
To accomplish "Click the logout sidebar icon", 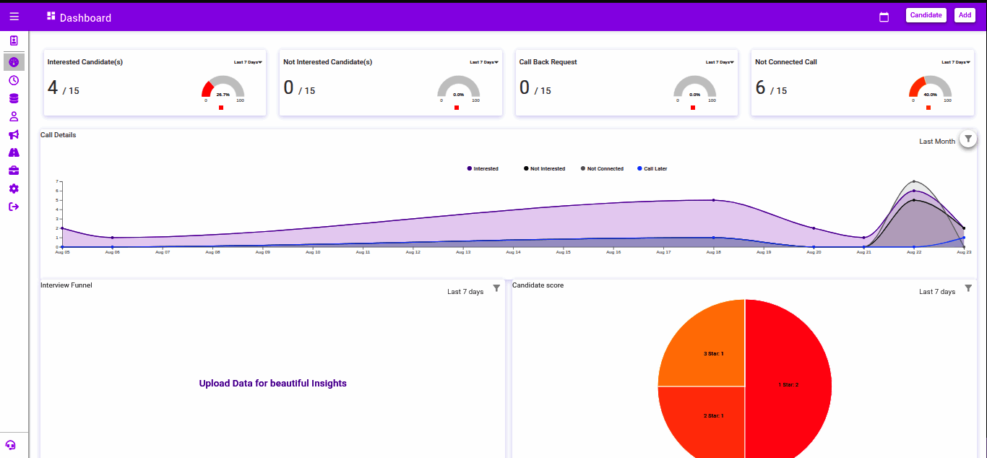I will point(14,207).
